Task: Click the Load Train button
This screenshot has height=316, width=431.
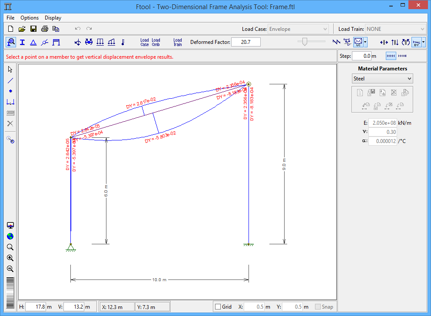Action: 178,42
